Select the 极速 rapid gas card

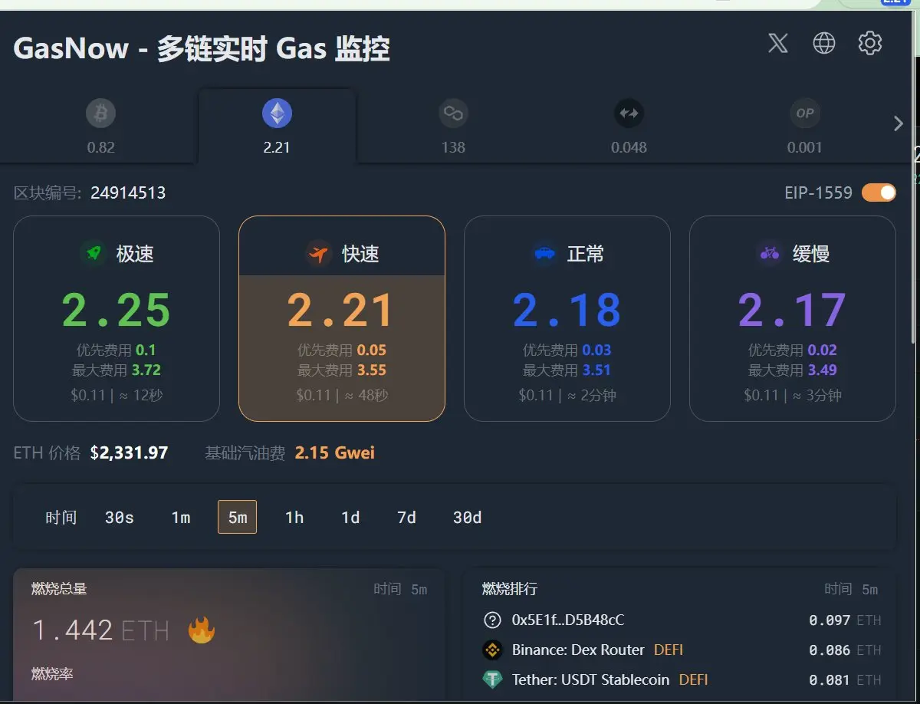[x=117, y=319]
